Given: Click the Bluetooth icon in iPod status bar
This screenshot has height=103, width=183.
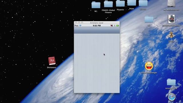Looking at the screenshot, I should pos(115,25).
